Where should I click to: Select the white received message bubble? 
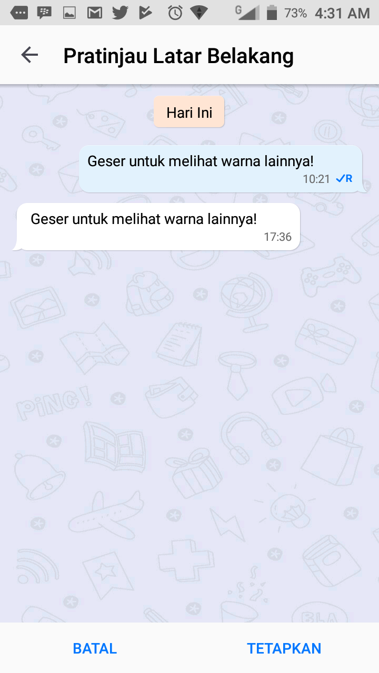157,227
